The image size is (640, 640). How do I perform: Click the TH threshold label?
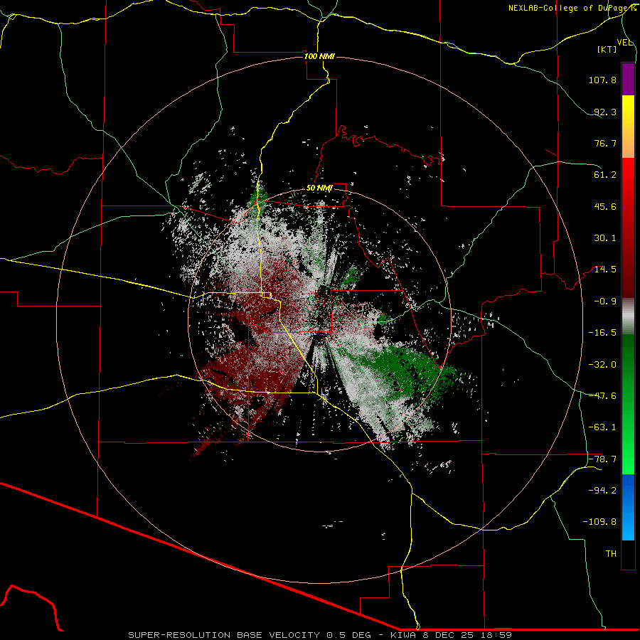[x=611, y=554]
